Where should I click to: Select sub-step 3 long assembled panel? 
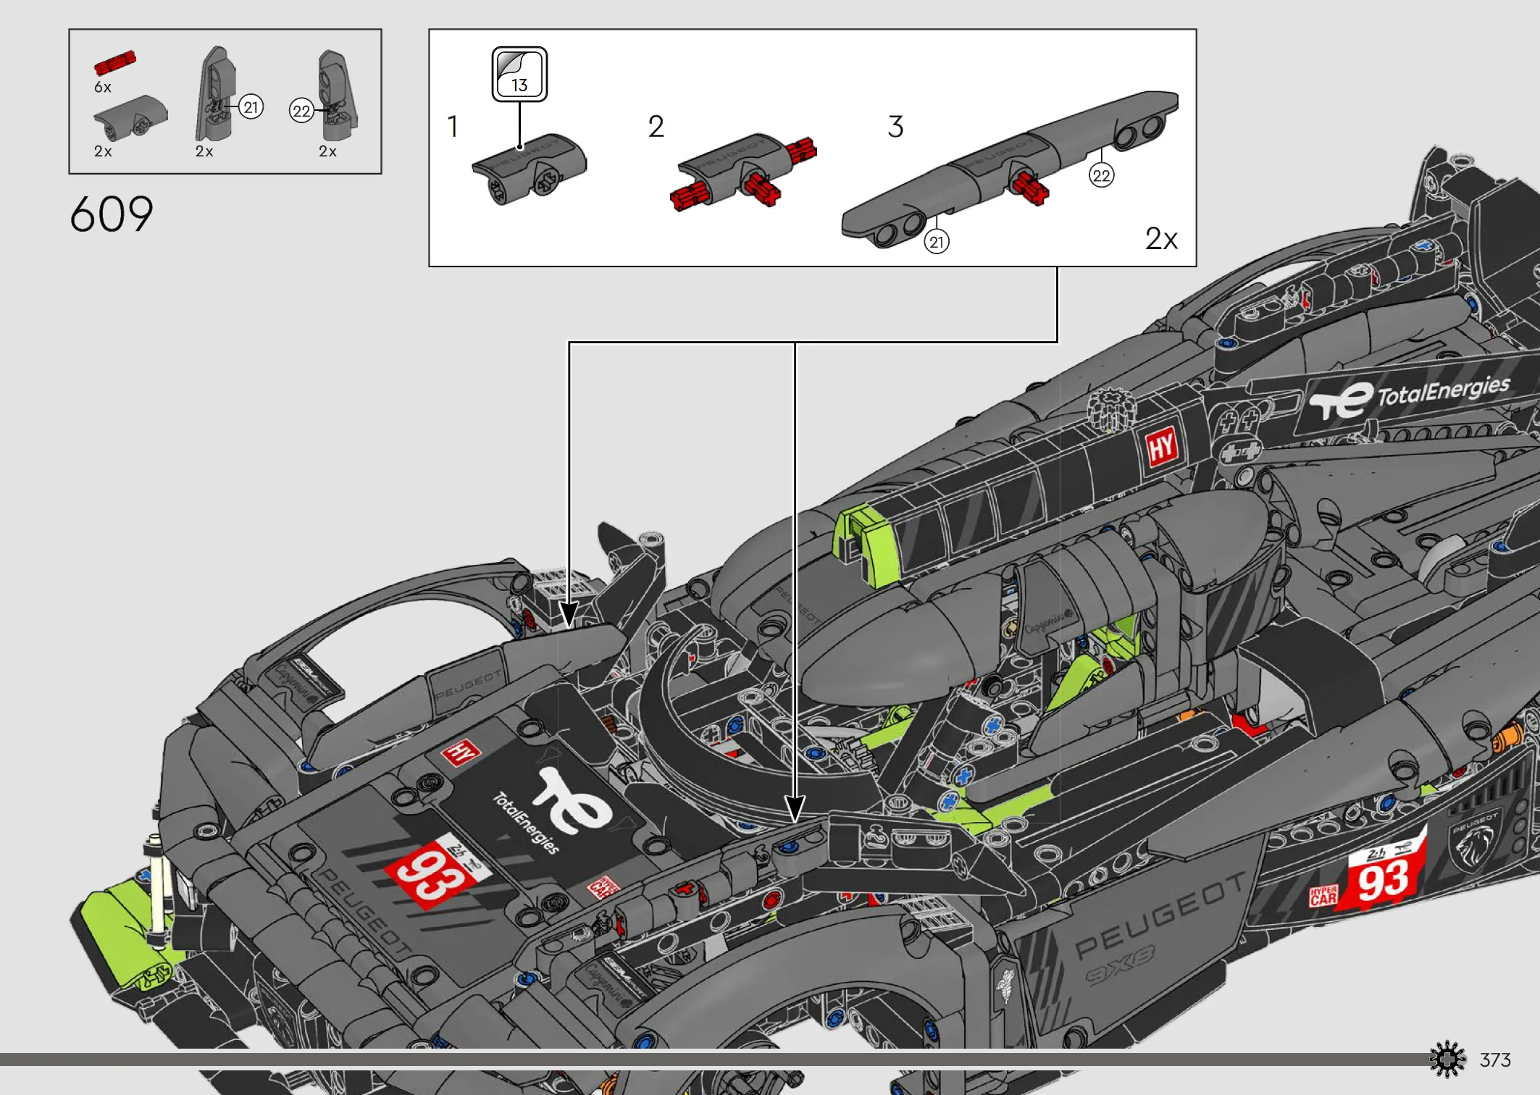[1010, 169]
